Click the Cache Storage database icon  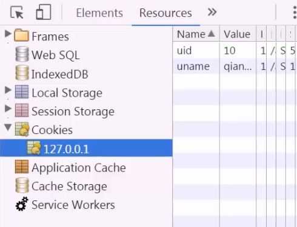click(x=22, y=185)
